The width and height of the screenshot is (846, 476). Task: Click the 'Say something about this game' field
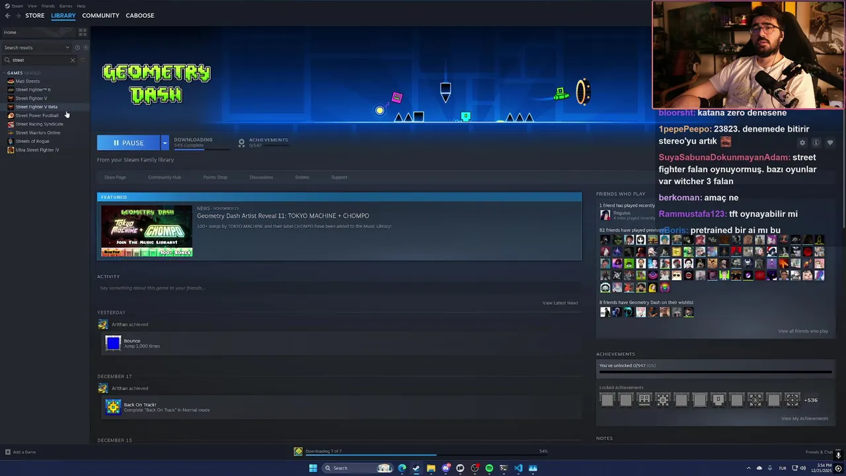[x=339, y=288]
